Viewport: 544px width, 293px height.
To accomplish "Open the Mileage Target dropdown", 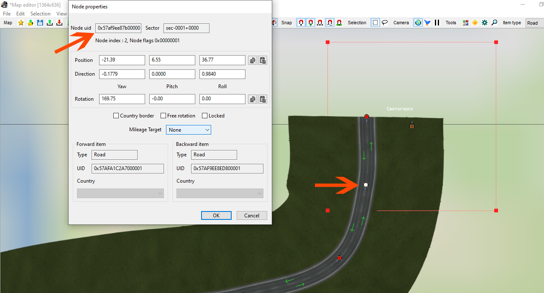I will pyautogui.click(x=189, y=130).
